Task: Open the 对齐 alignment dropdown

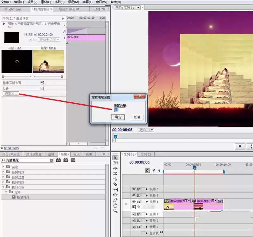Action: [49, 39]
